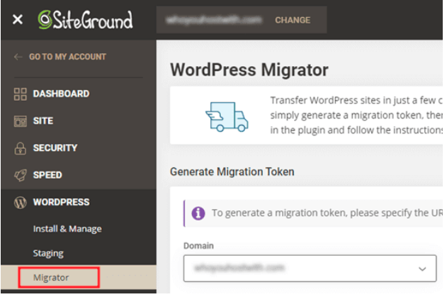Click the Domain dropdown chevron arrow

(x=422, y=269)
